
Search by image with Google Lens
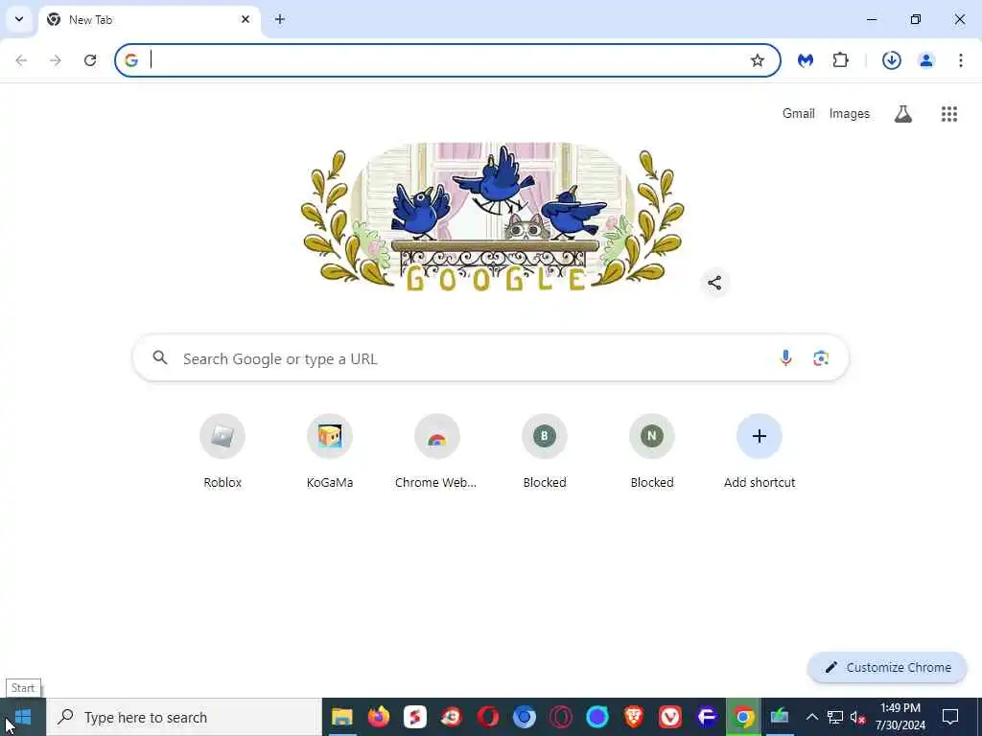click(821, 358)
